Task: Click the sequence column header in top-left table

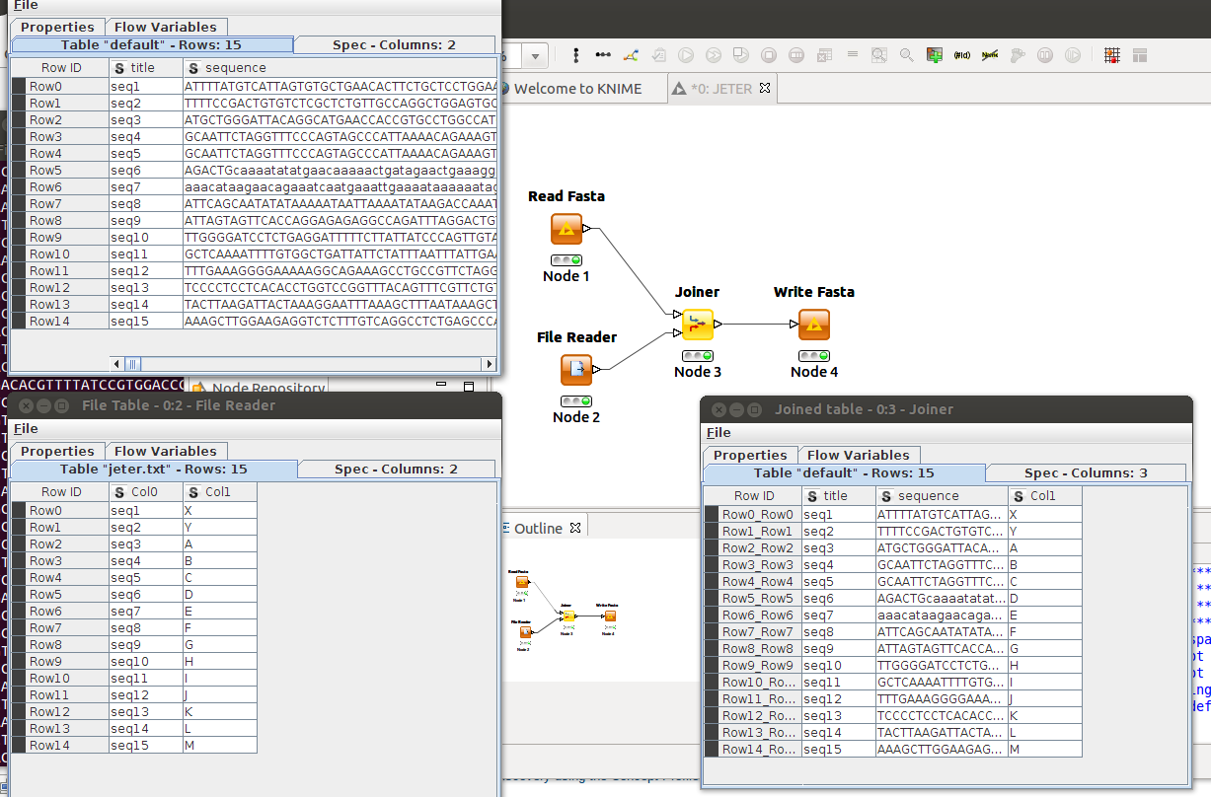Action: [x=341, y=68]
